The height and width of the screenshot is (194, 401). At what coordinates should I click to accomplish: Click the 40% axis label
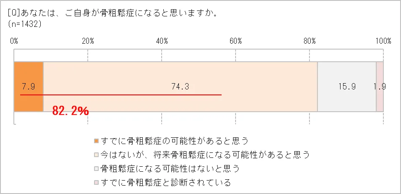[162, 41]
